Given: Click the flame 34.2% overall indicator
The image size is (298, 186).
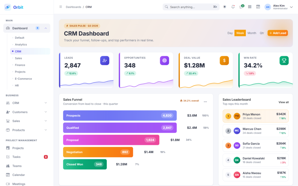Looking at the screenshot, I should point(189,101).
